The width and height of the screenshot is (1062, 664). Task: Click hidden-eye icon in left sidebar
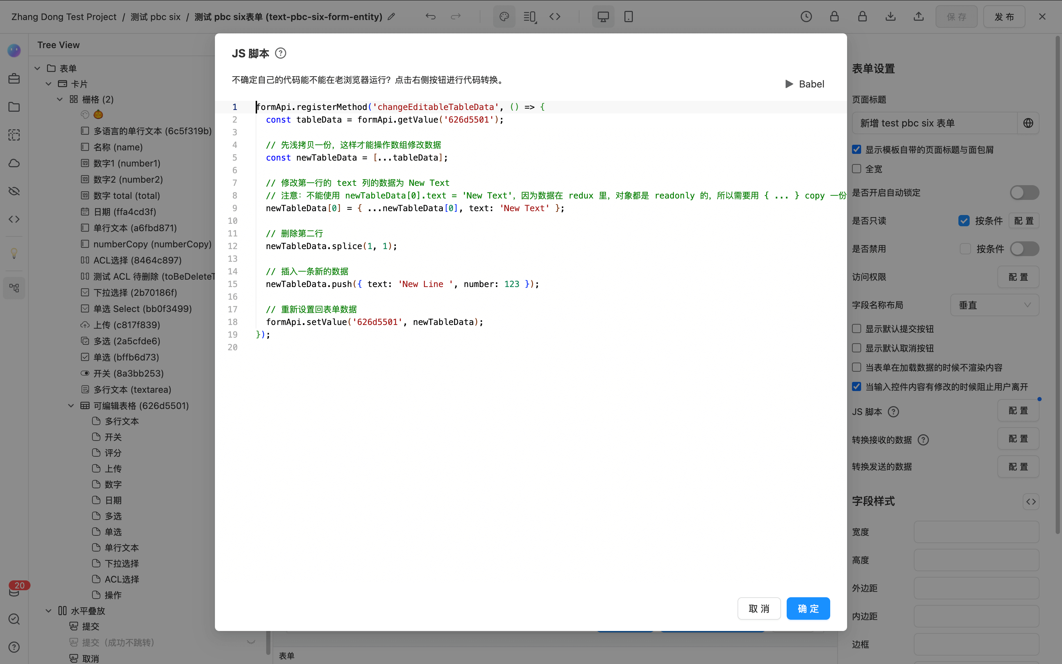14,191
